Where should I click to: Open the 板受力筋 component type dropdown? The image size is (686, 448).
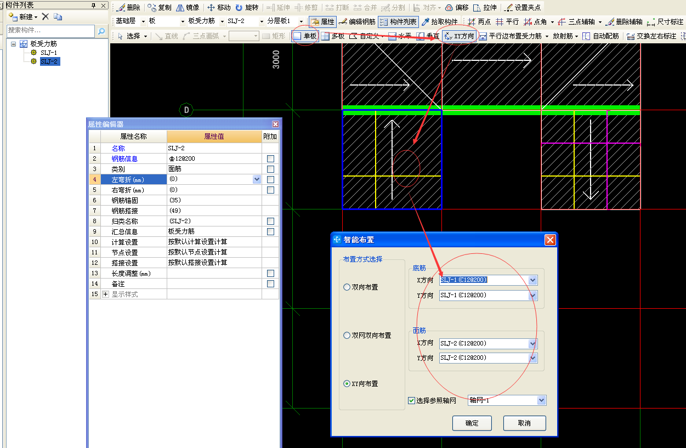click(x=222, y=22)
